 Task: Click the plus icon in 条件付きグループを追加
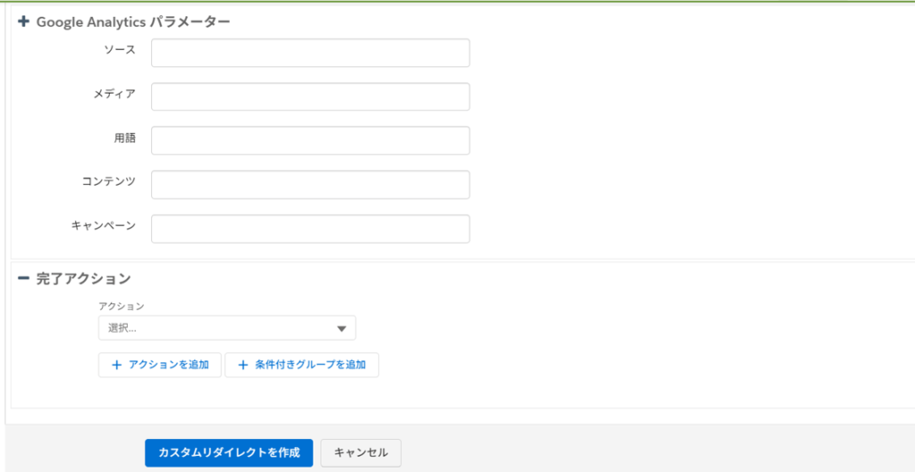click(x=242, y=365)
